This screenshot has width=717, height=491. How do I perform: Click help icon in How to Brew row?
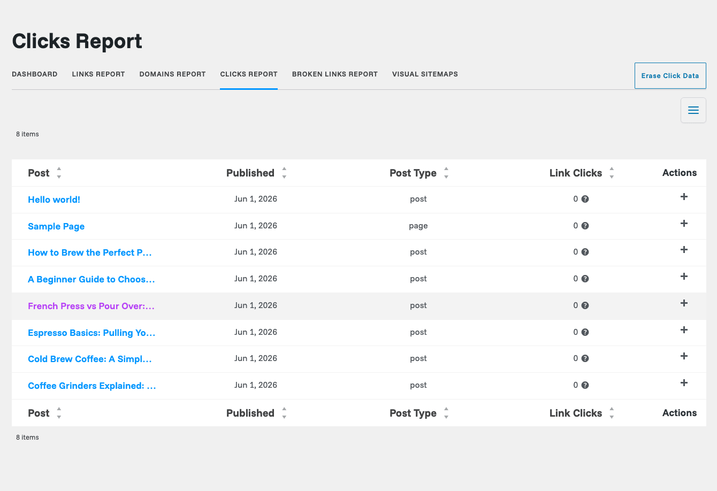point(585,252)
